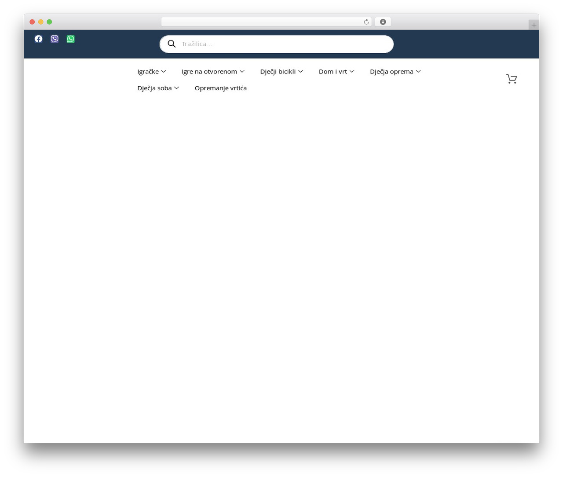The image size is (563, 477).
Task: Focus the Tražilica search field
Action: [277, 44]
